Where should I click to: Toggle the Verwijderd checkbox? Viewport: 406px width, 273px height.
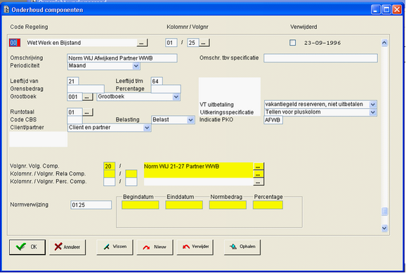[x=293, y=43]
